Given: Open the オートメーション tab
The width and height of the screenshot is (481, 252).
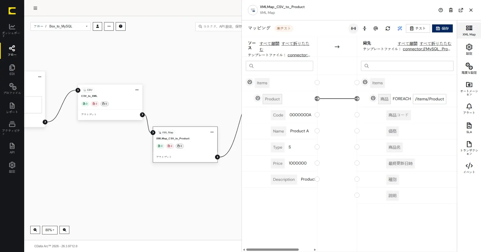Looking at the screenshot, I should coord(469,89).
